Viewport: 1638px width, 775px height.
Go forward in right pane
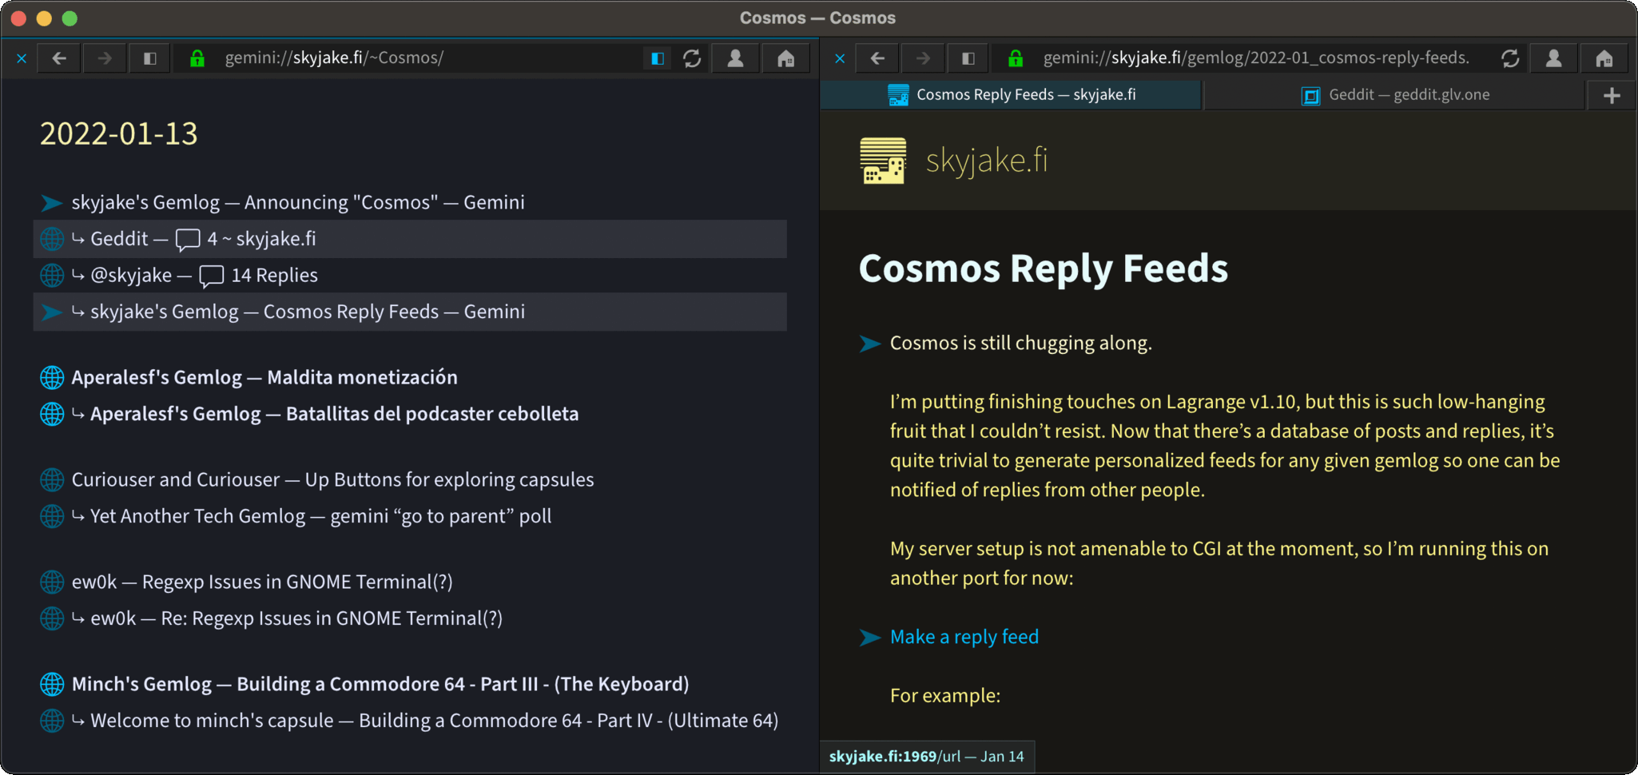923,58
